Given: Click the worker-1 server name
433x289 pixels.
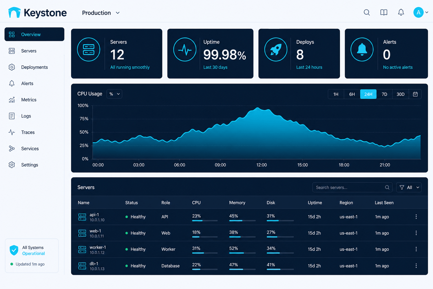Looking at the screenshot, I should [x=98, y=247].
